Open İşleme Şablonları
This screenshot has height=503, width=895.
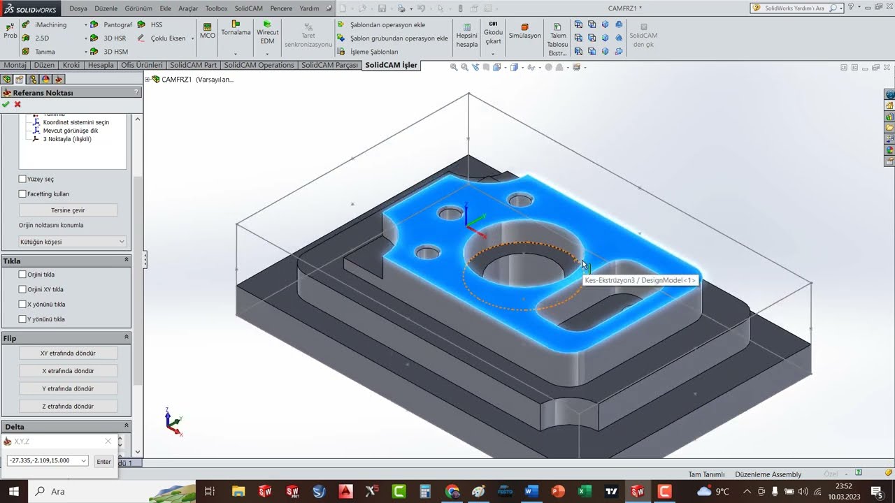pos(368,52)
